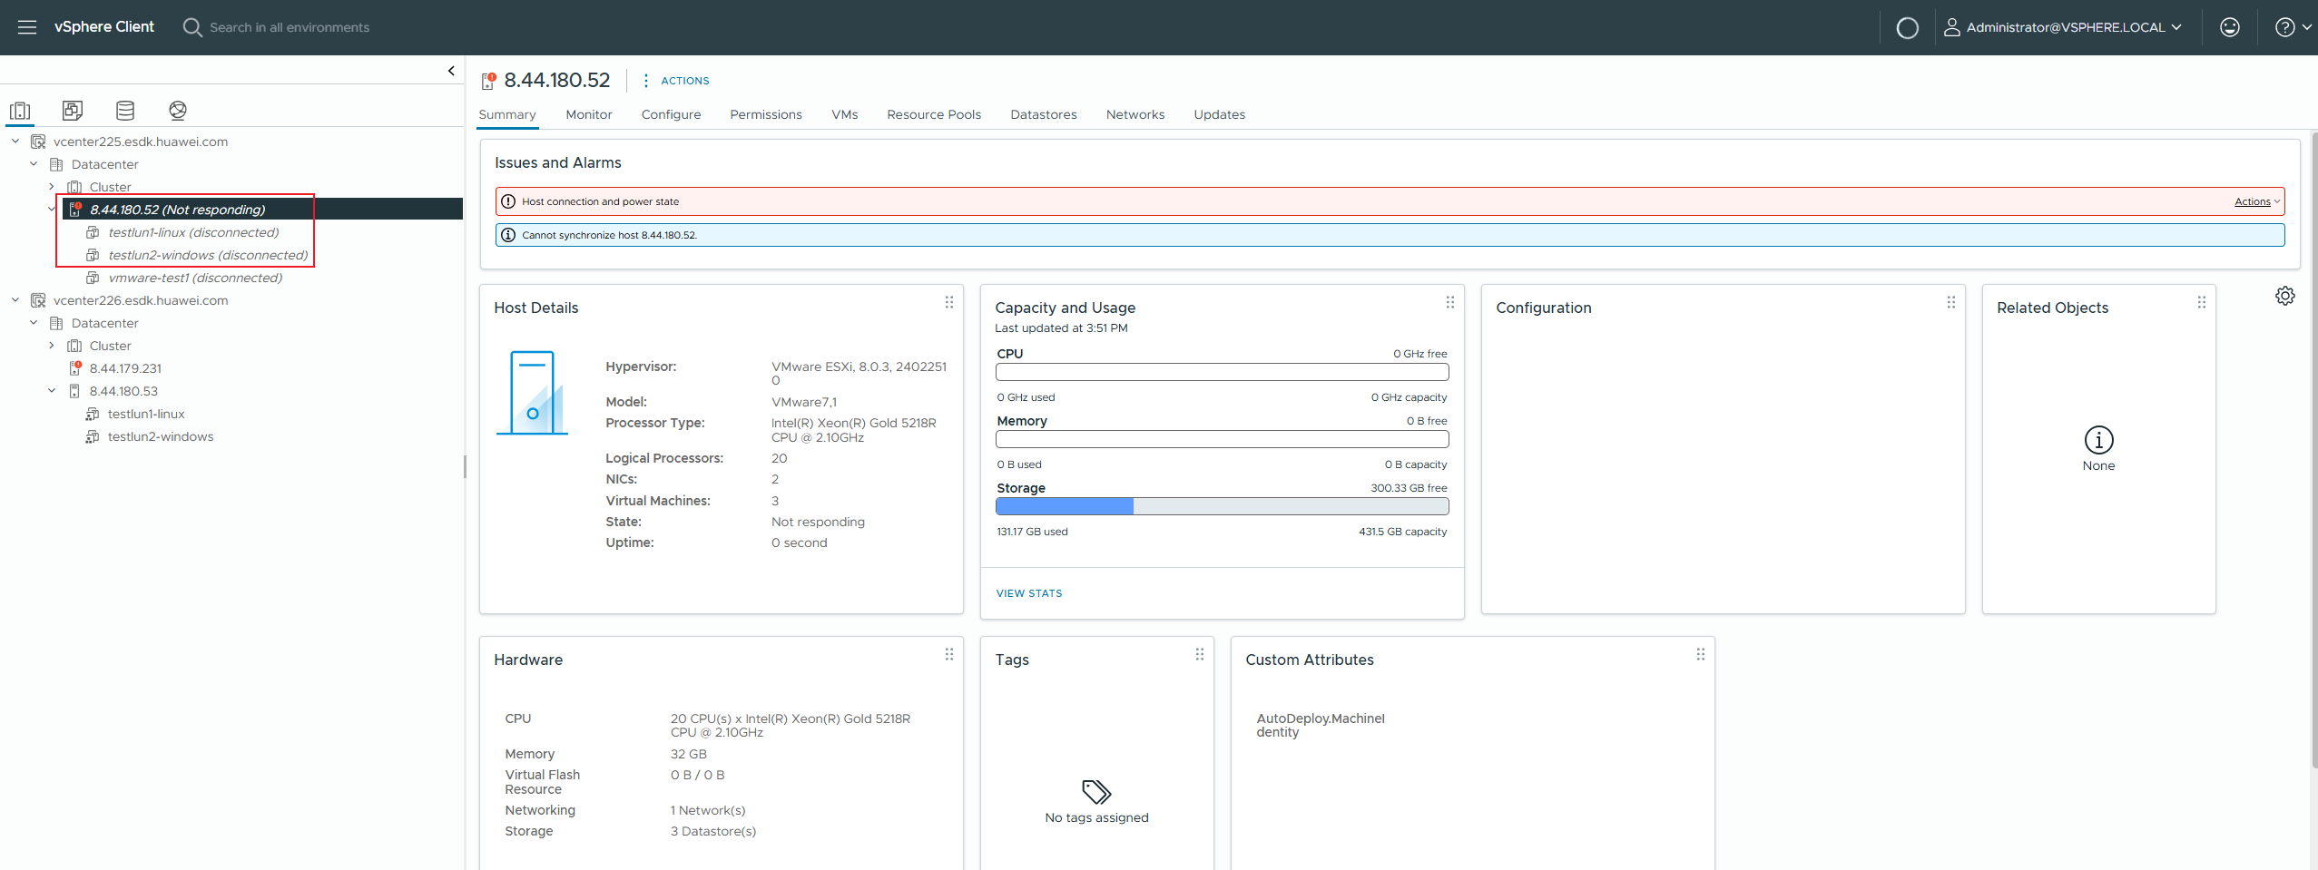Open the alarm Actions dropdown

(2257, 201)
